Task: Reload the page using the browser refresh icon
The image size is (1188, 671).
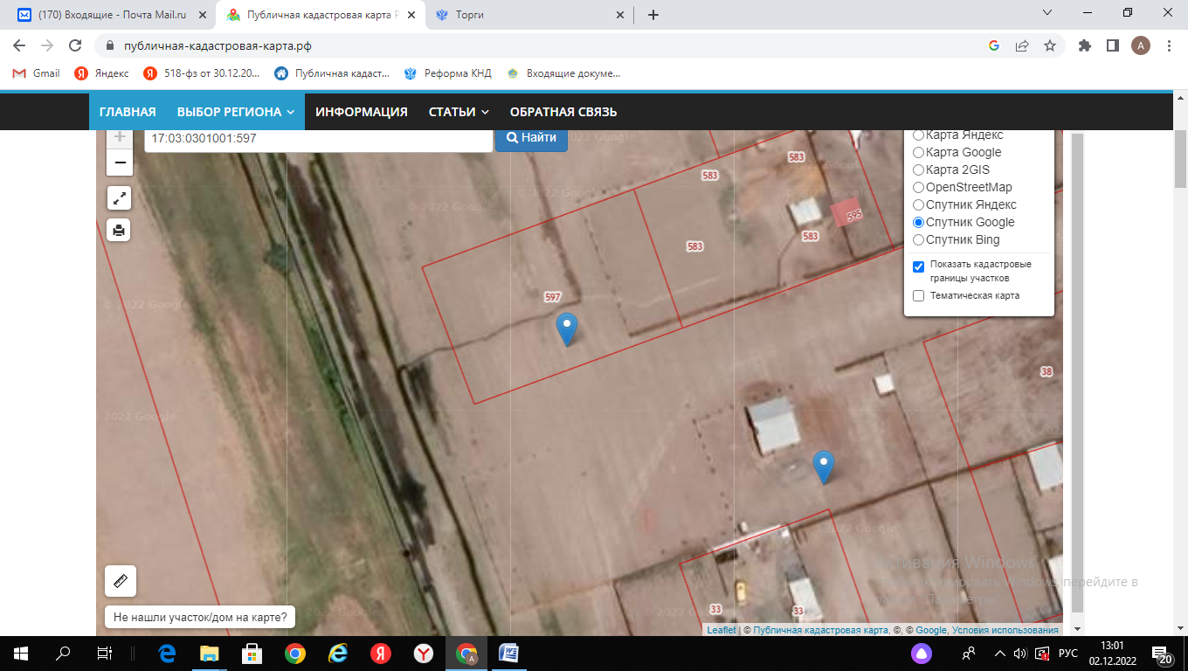Action: [75, 45]
